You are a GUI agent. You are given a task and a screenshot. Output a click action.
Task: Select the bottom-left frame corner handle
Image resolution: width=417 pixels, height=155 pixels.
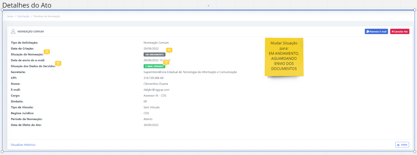point(2,152)
